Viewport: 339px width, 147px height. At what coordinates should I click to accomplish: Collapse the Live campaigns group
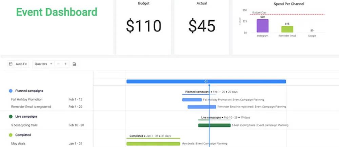26,117
